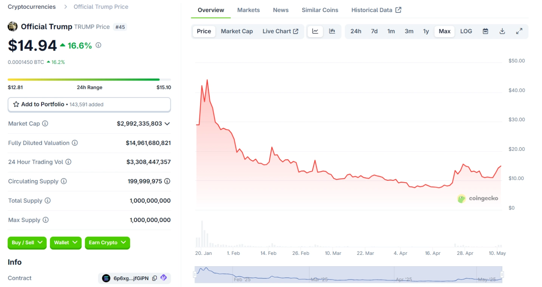Click the 0.0001450 BTC price text
Image resolution: width=542 pixels, height=287 pixels.
[26, 62]
